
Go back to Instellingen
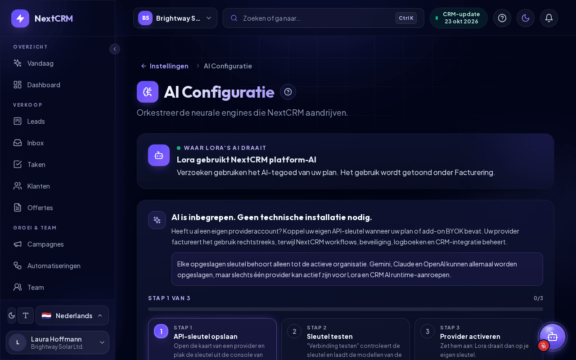click(x=165, y=66)
